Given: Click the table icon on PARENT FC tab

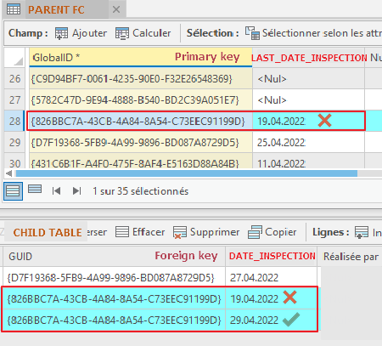Looking at the screenshot, I should 14,9.
